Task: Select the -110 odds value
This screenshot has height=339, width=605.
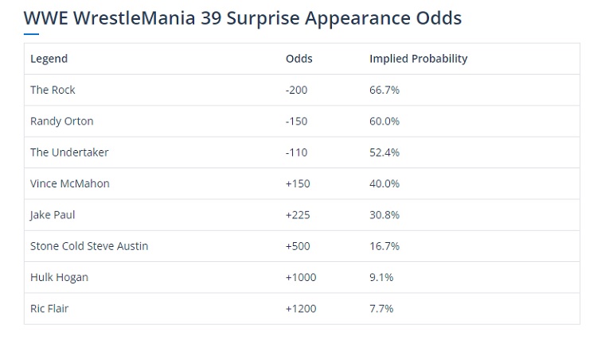Action: click(296, 152)
